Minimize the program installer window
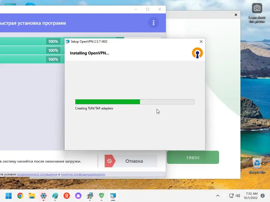 point(136,9)
